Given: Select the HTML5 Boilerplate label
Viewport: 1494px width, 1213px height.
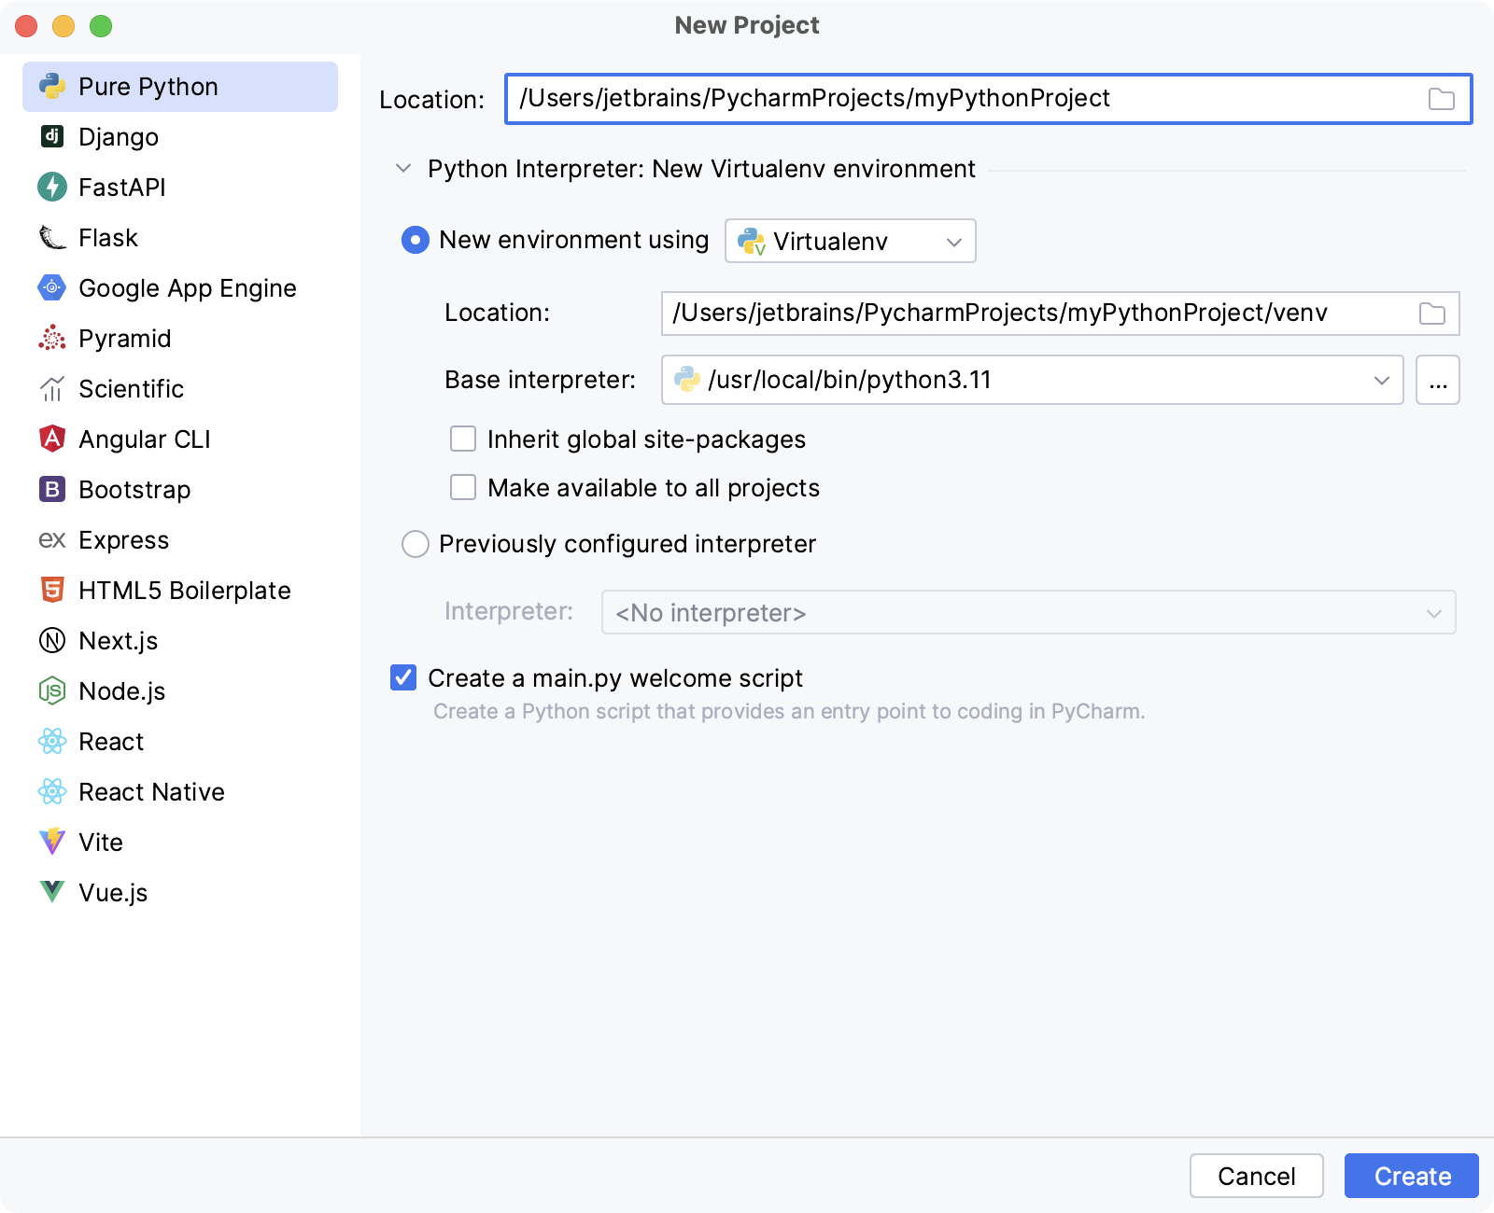Looking at the screenshot, I should [185, 591].
